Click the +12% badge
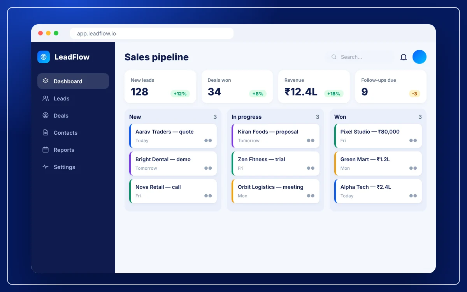 point(180,93)
